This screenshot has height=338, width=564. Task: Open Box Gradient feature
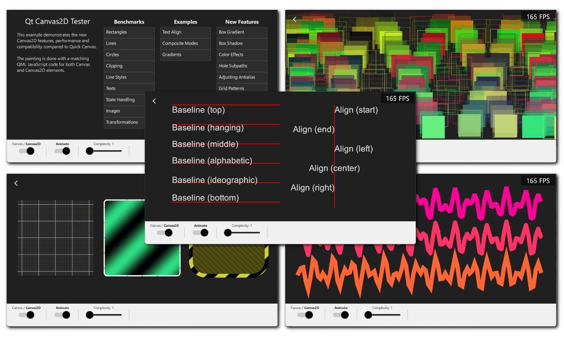242,32
